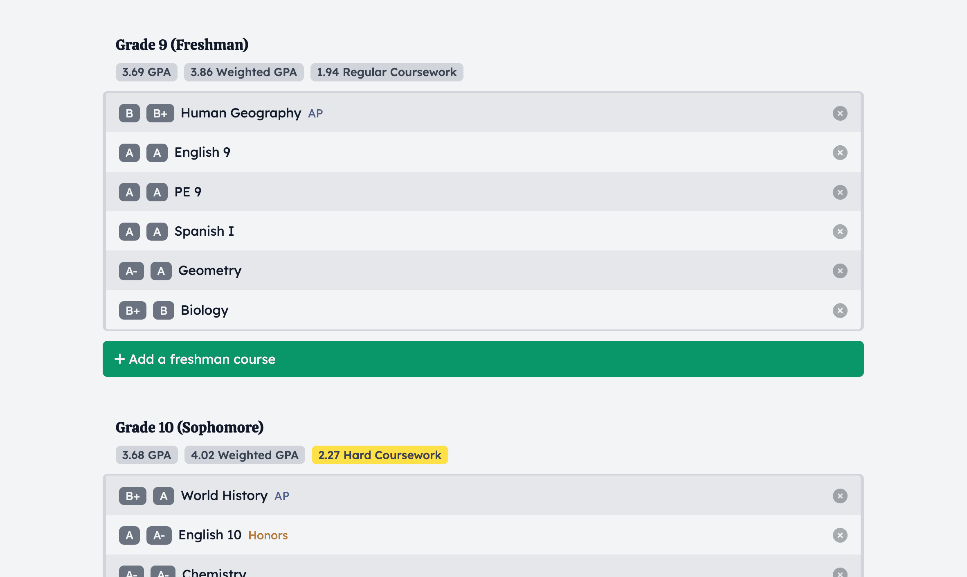967x577 pixels.
Task: Change Human Geography second semester B+ grade
Action: point(160,113)
